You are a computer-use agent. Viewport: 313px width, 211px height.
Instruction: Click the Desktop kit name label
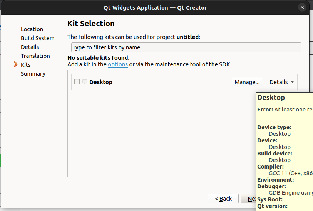101,82
